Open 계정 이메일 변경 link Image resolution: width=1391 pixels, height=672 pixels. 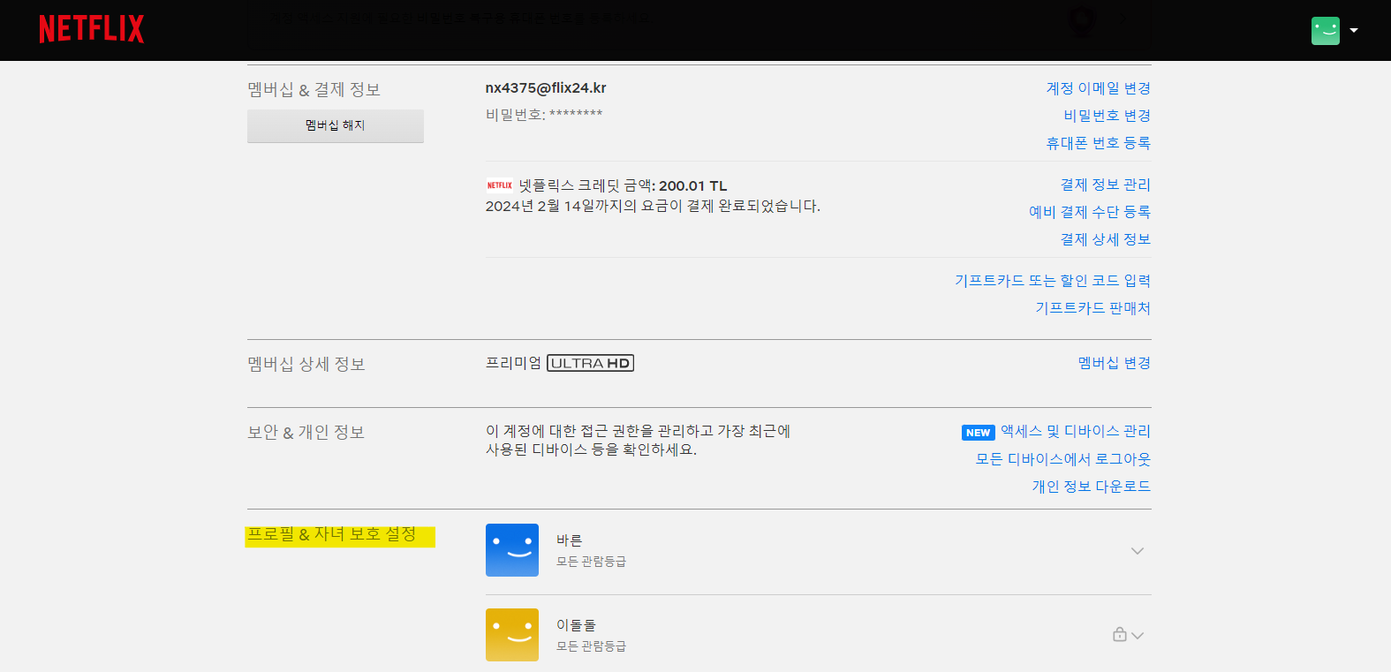click(x=1098, y=88)
